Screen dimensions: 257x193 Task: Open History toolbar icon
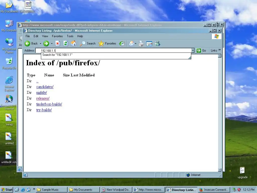tap(122, 43)
